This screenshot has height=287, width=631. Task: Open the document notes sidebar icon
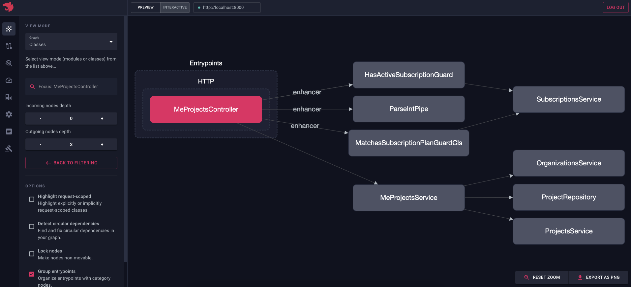click(9, 132)
